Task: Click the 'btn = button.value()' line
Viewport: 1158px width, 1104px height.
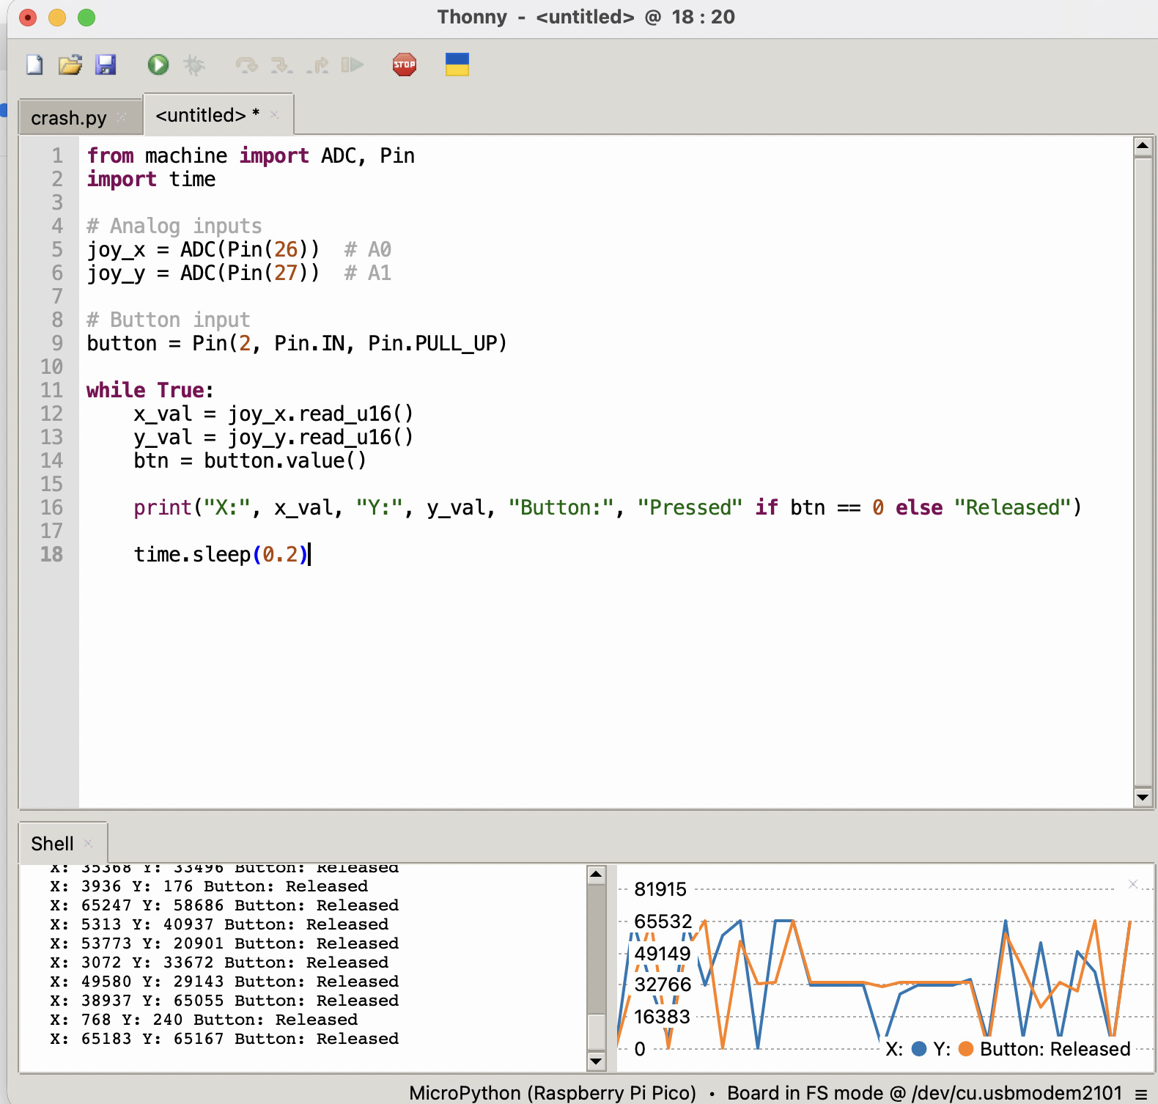Action: click(x=250, y=460)
